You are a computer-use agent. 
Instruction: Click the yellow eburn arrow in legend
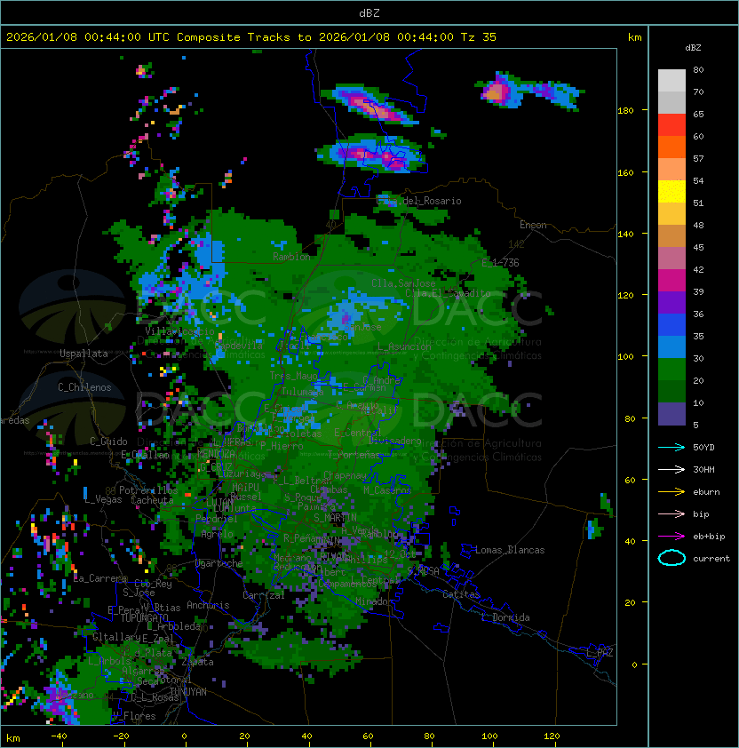[x=671, y=491]
